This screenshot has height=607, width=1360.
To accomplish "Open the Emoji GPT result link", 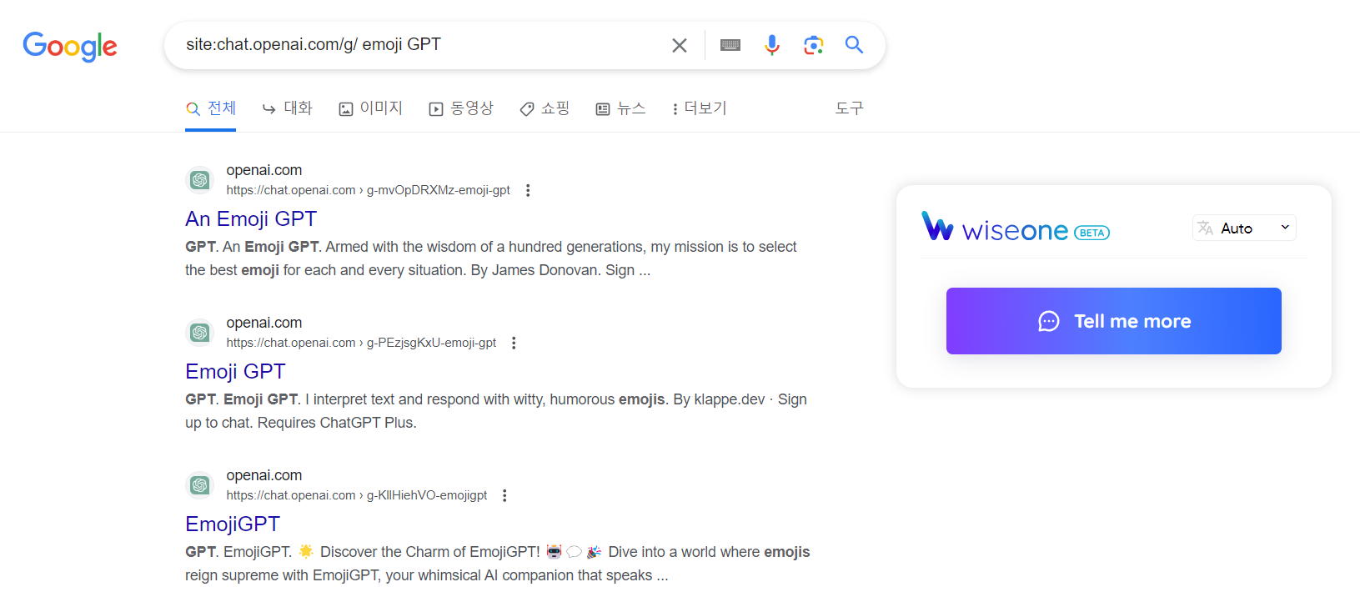I will coord(235,371).
